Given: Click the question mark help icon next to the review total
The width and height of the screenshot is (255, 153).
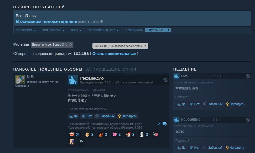Looking at the screenshot, I should 102,21.
